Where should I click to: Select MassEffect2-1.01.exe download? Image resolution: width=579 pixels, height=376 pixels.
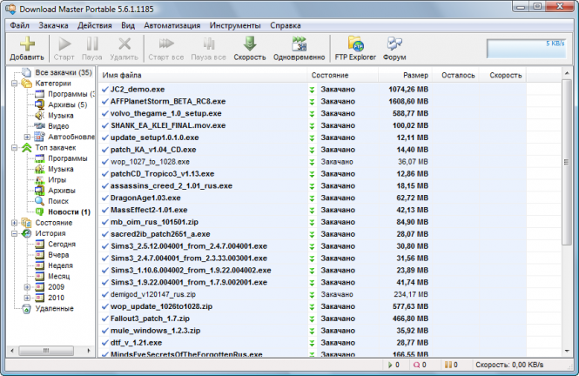point(313,210)
